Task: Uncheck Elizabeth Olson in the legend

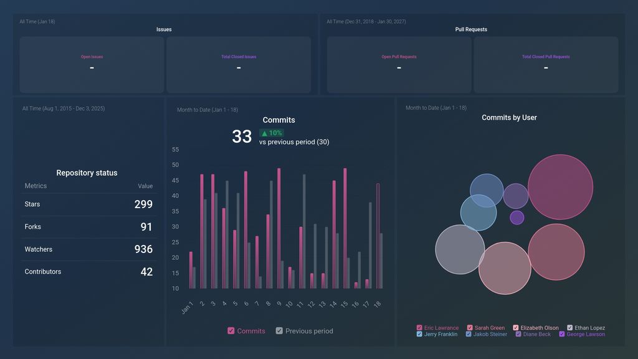Action: coord(516,328)
